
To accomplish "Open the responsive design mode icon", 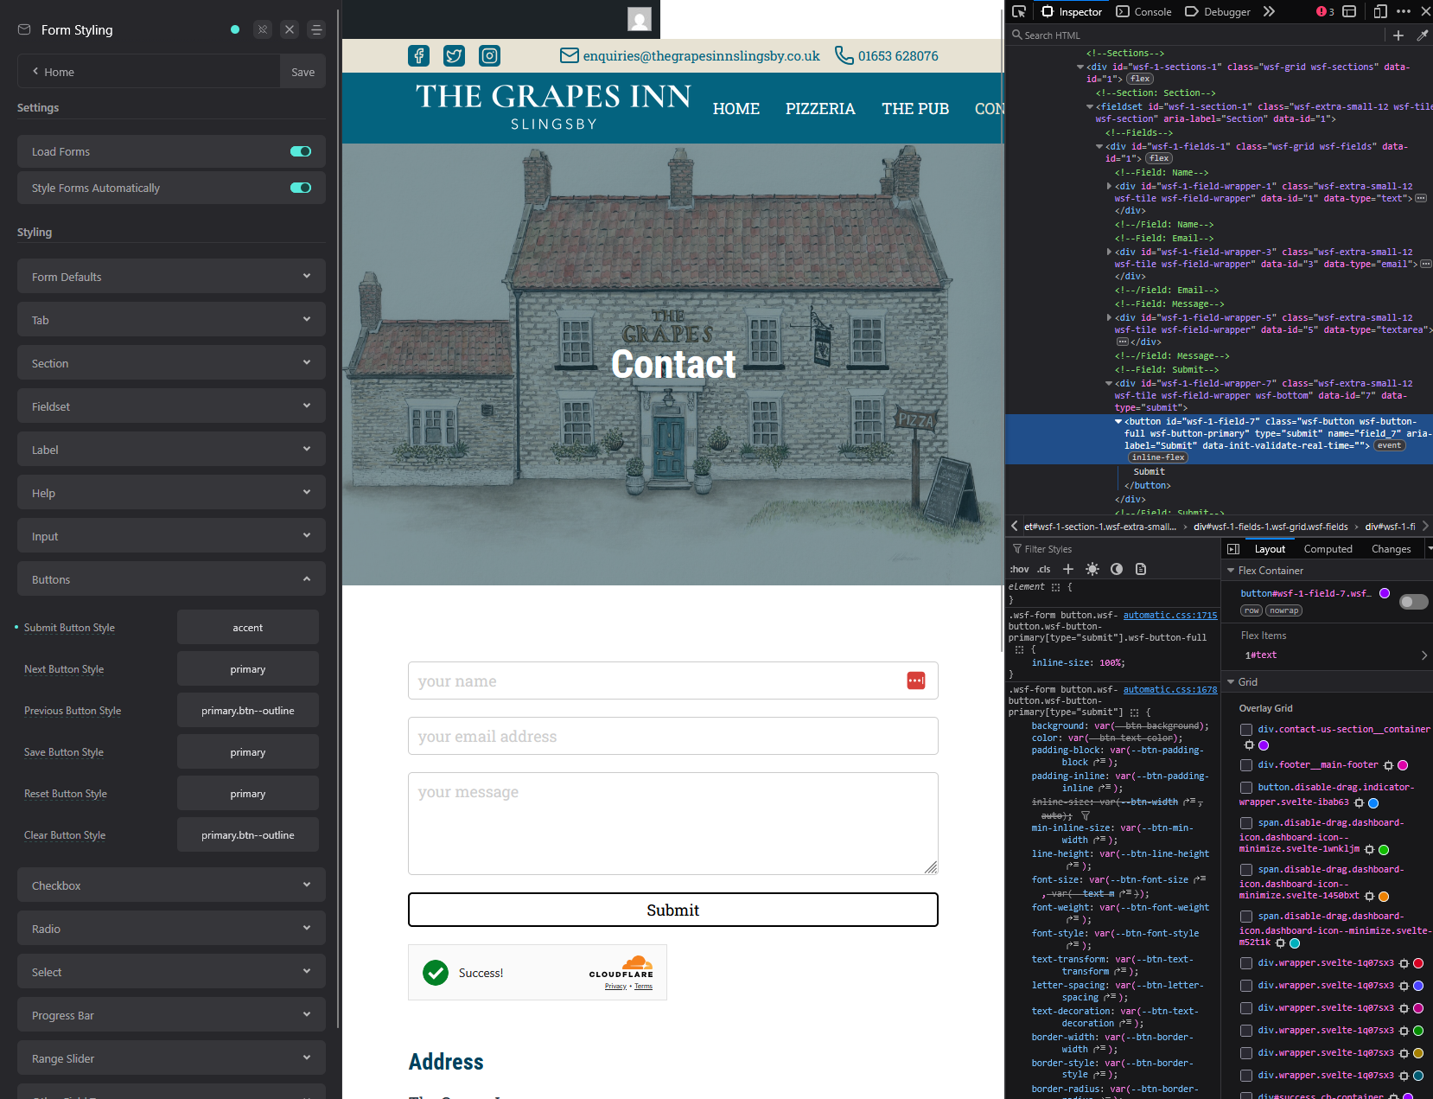I will (1380, 11).
